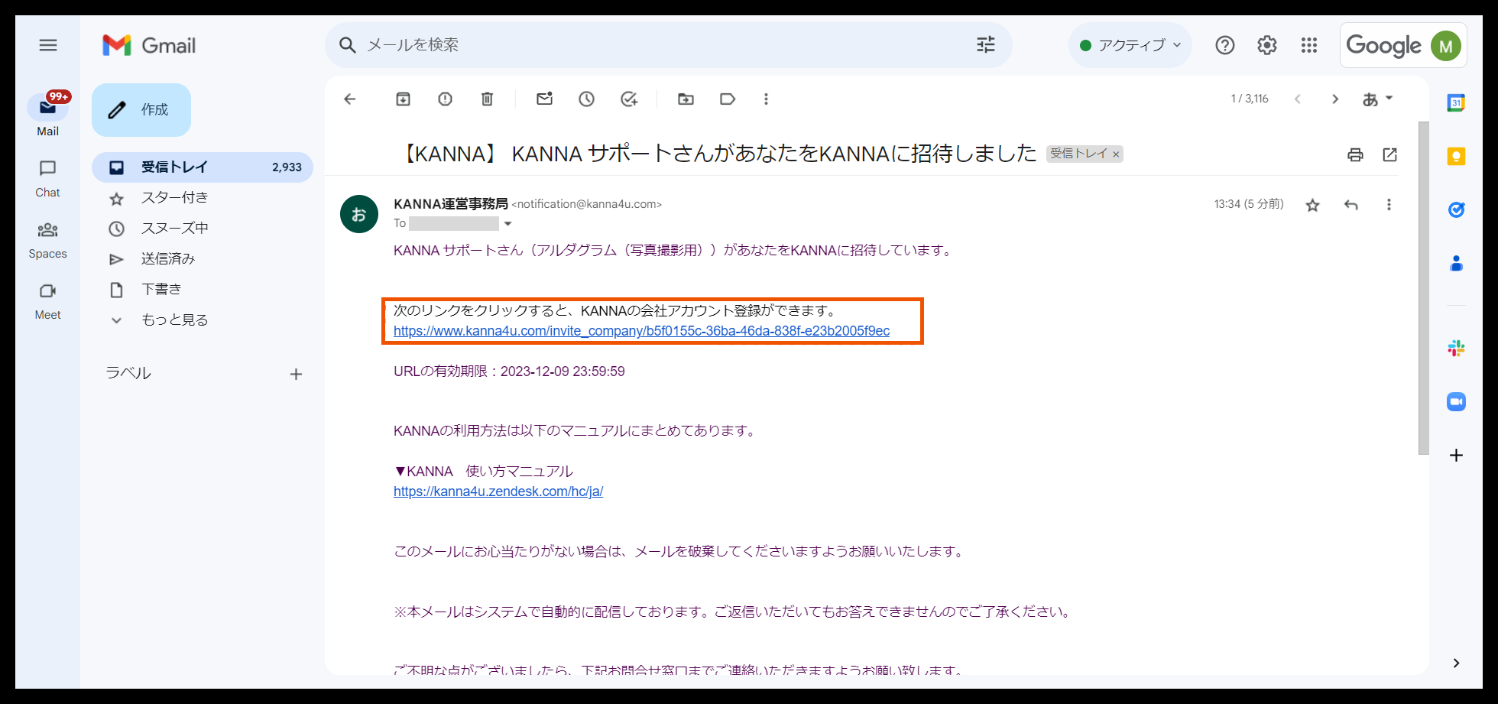
Task: Star the KANNA invitation email
Action: tap(1312, 204)
